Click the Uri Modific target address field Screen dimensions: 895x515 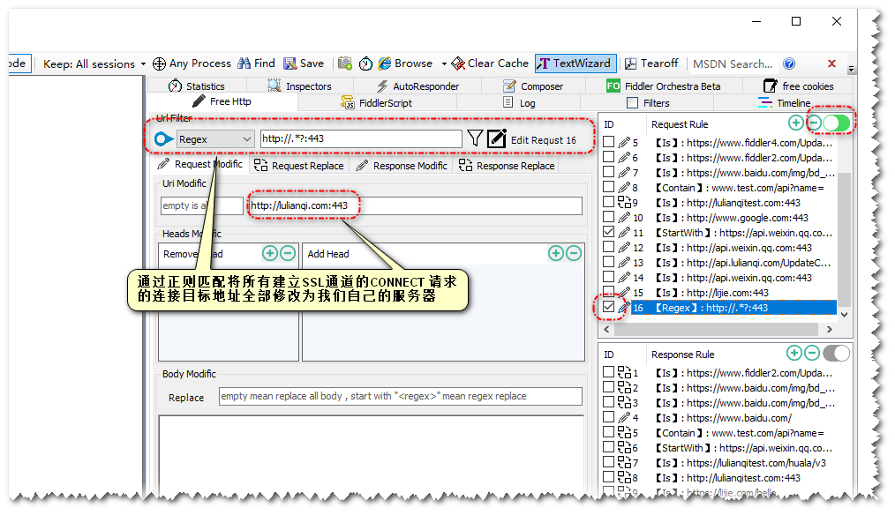[416, 205]
